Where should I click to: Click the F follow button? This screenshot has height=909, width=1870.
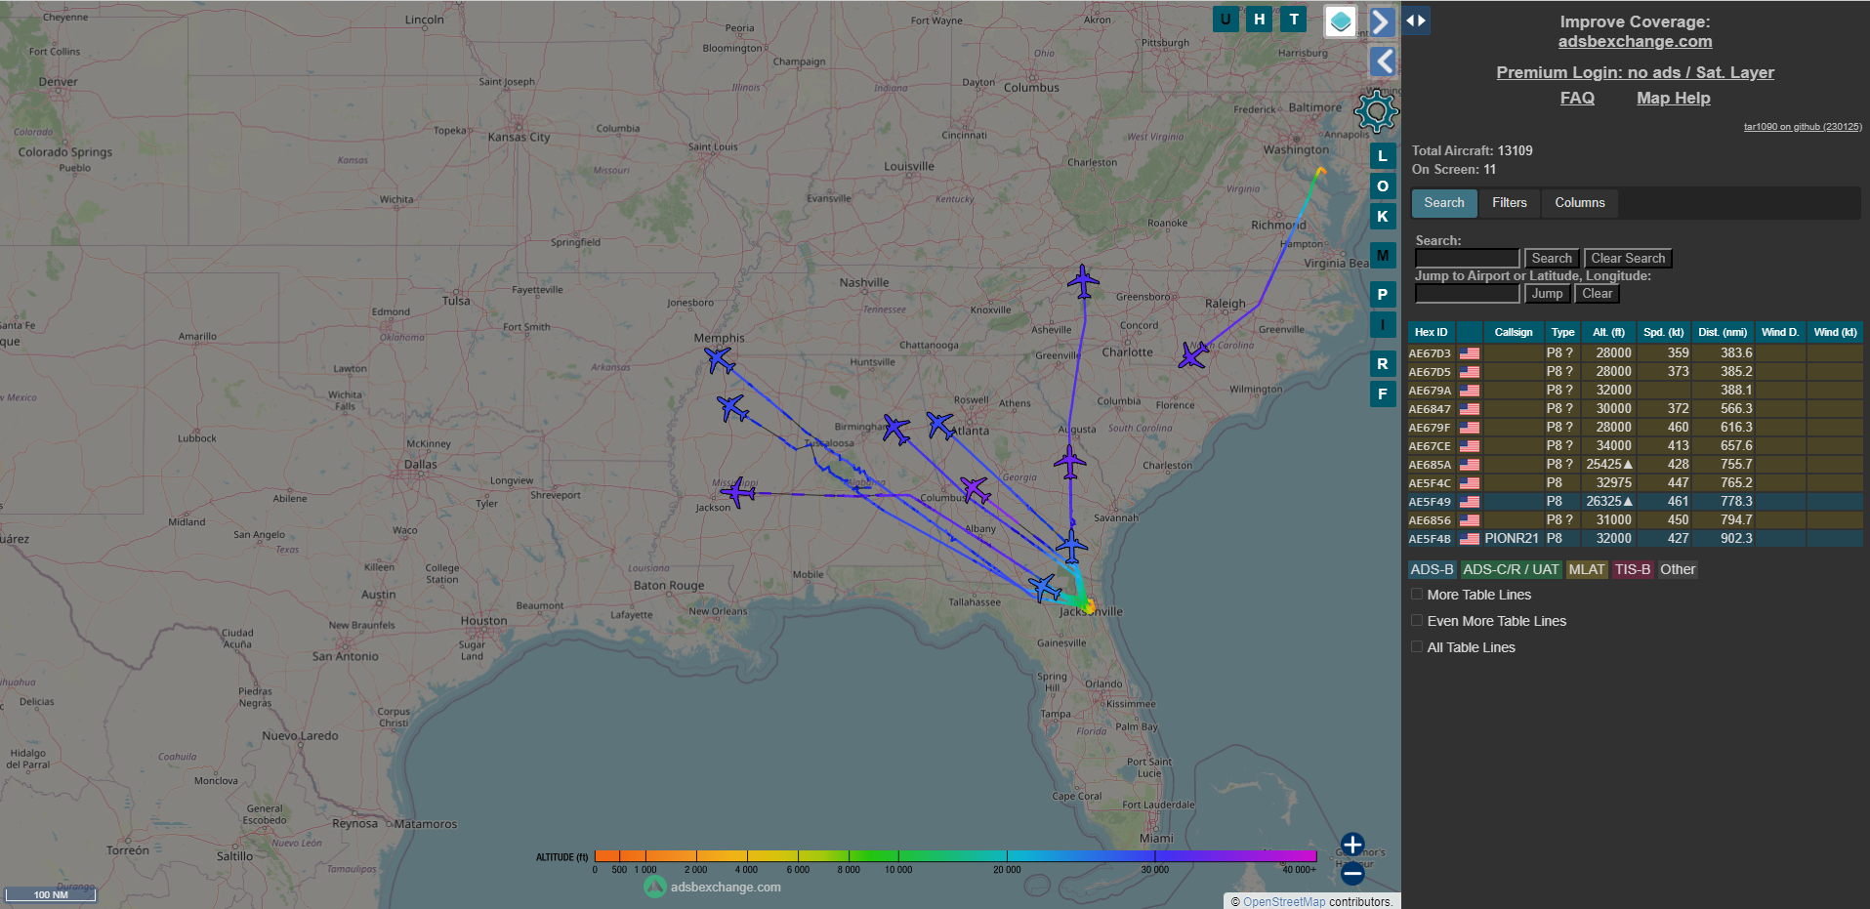tap(1383, 394)
